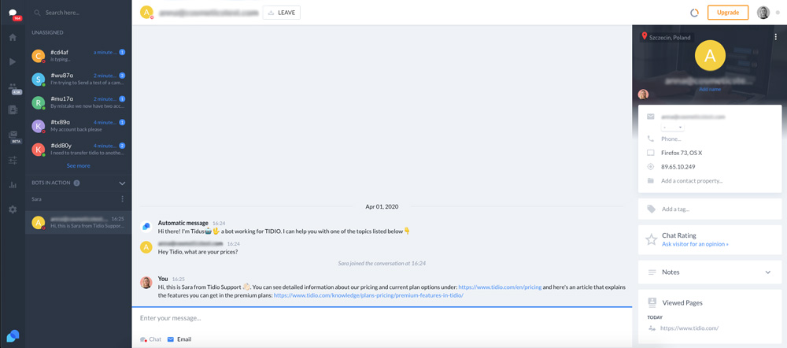Open visitor panel three-dot menu

pyautogui.click(x=775, y=37)
